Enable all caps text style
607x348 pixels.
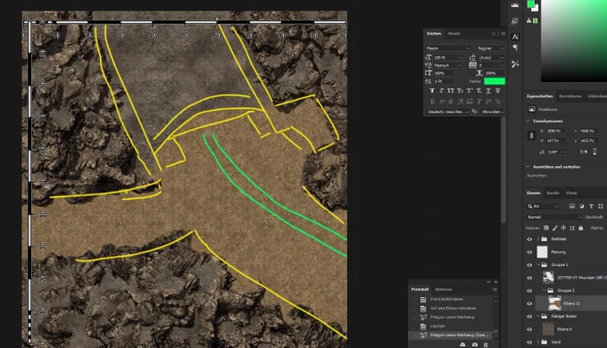coord(451,91)
